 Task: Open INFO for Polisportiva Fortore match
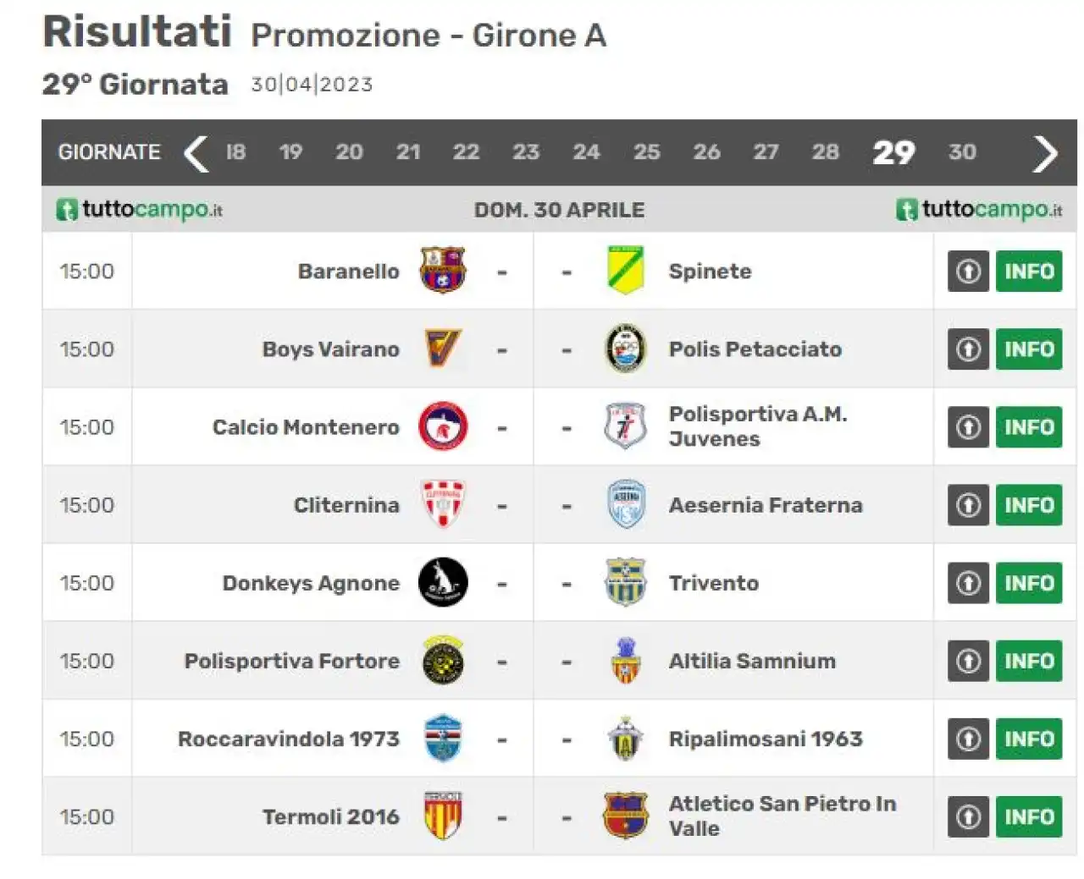[x=1029, y=661]
